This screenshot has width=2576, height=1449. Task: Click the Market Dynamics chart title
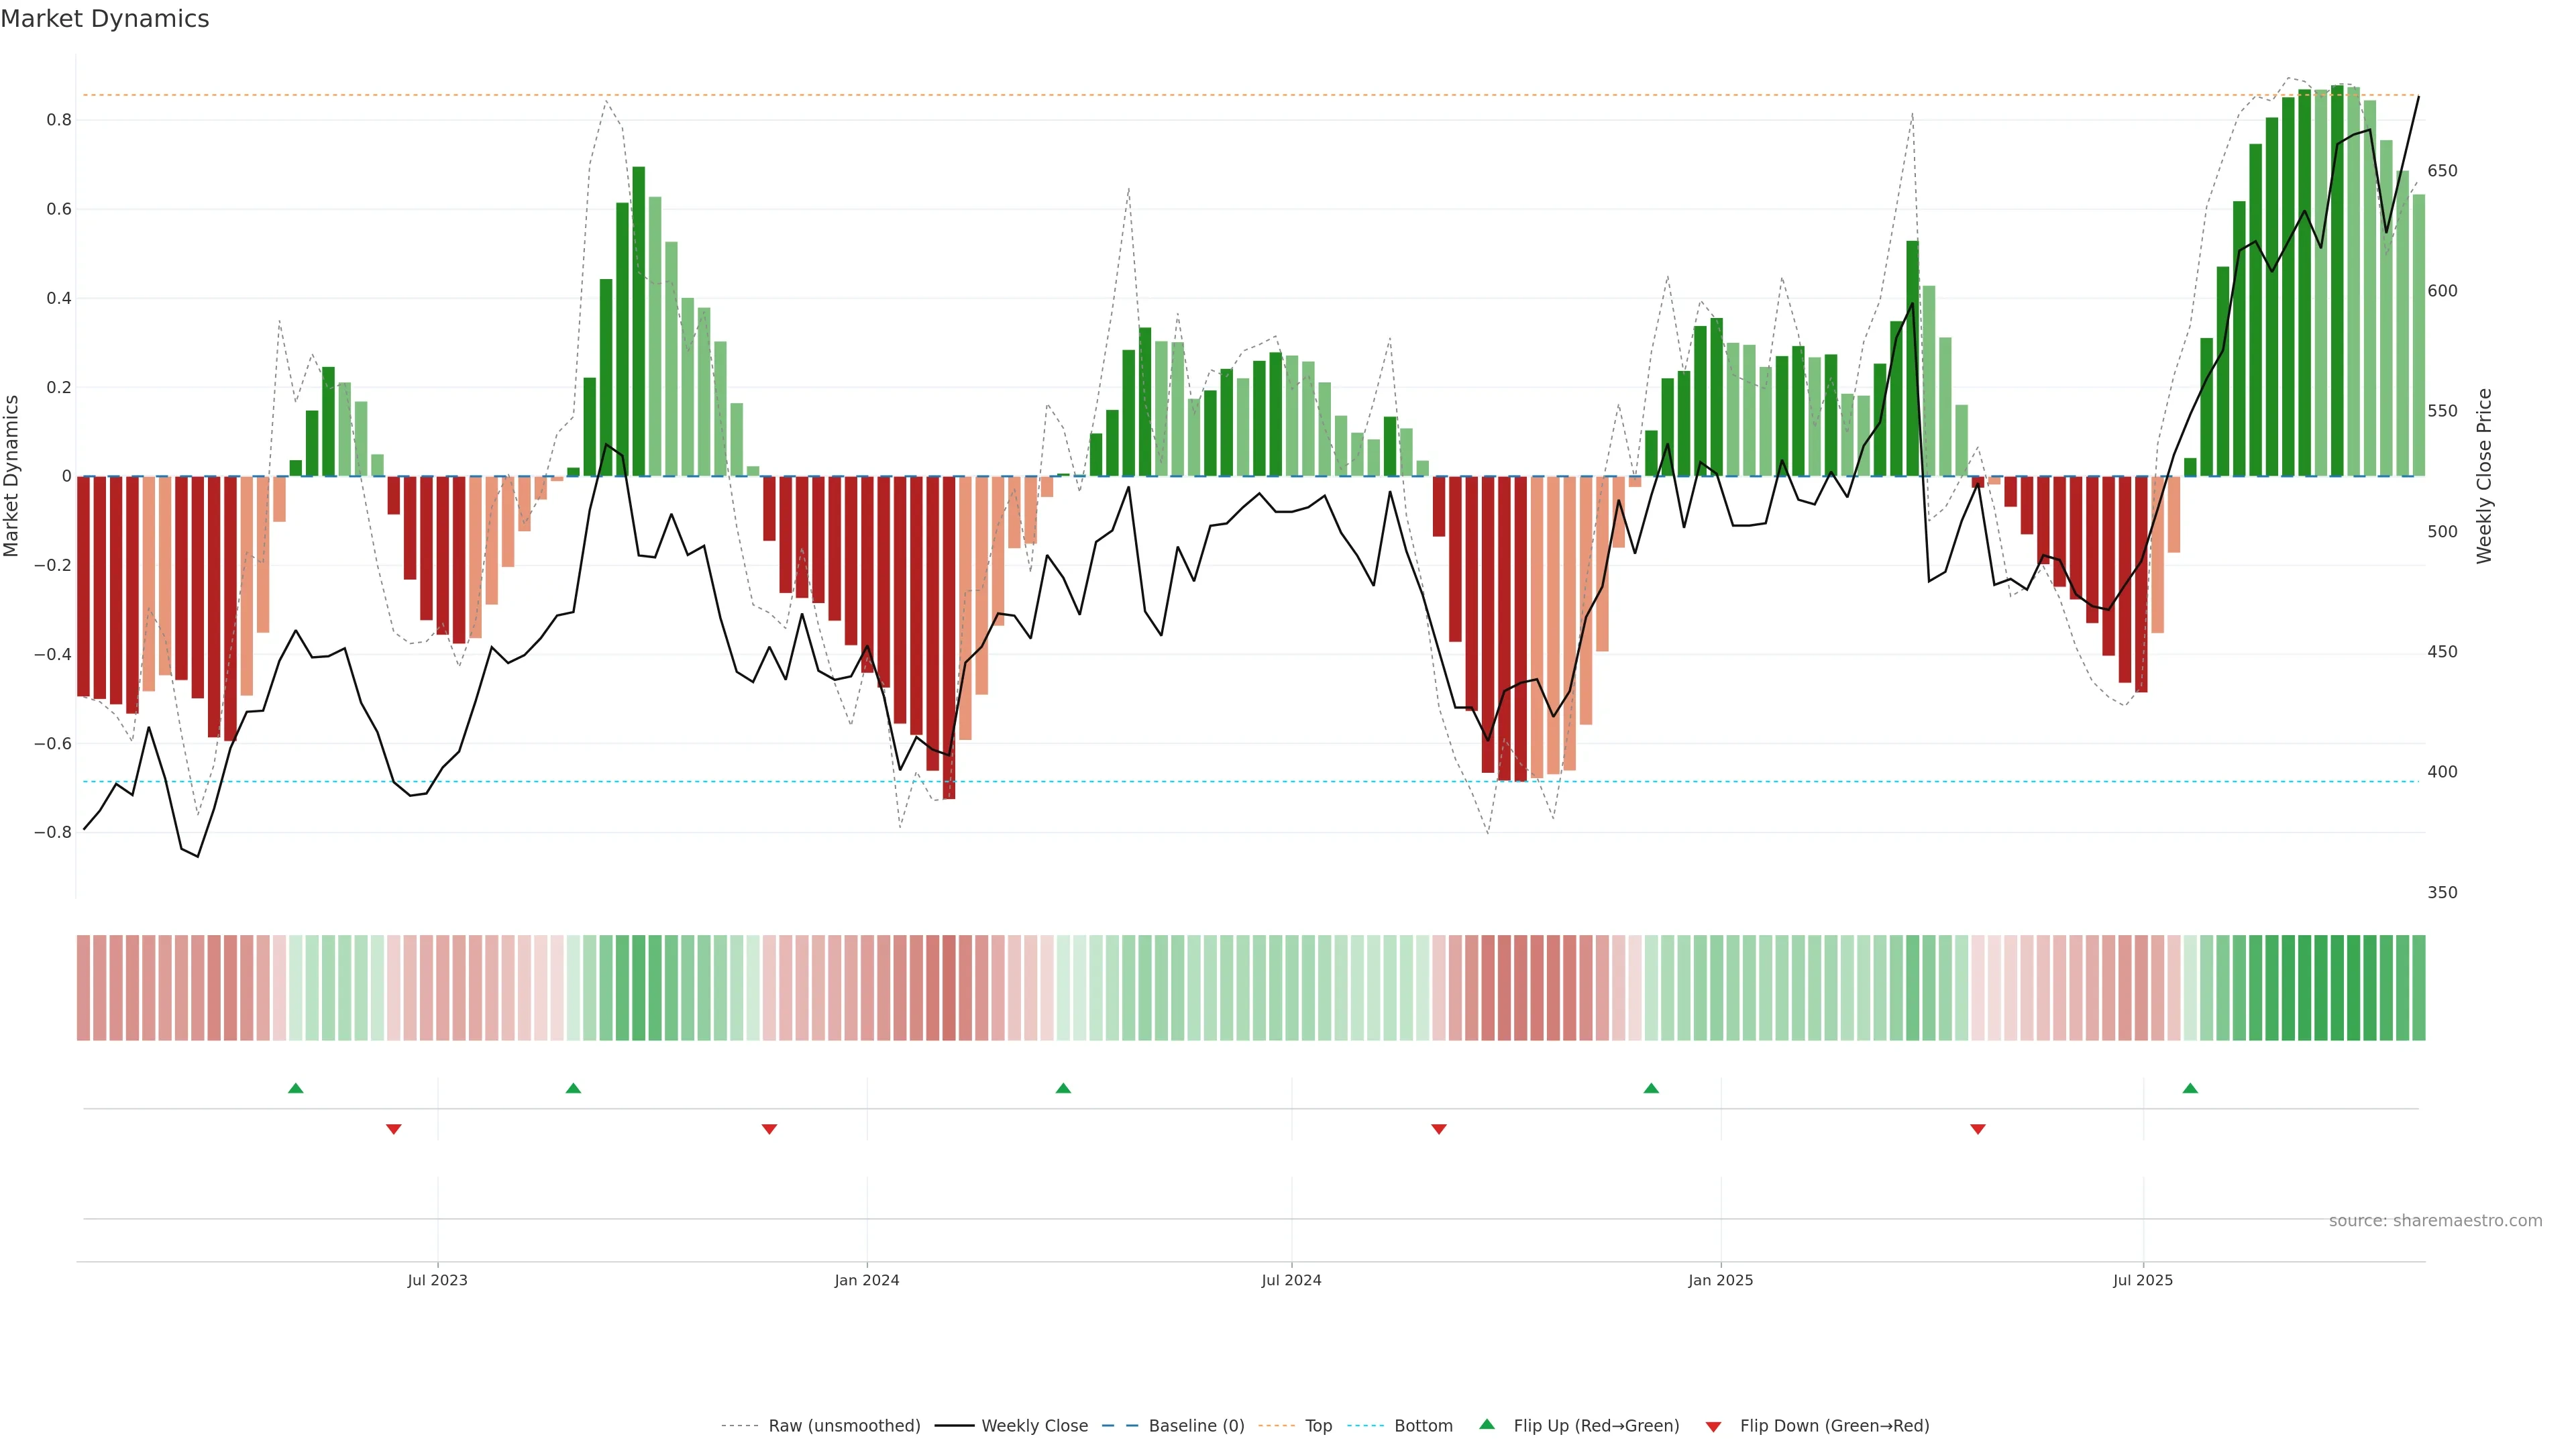[105, 19]
